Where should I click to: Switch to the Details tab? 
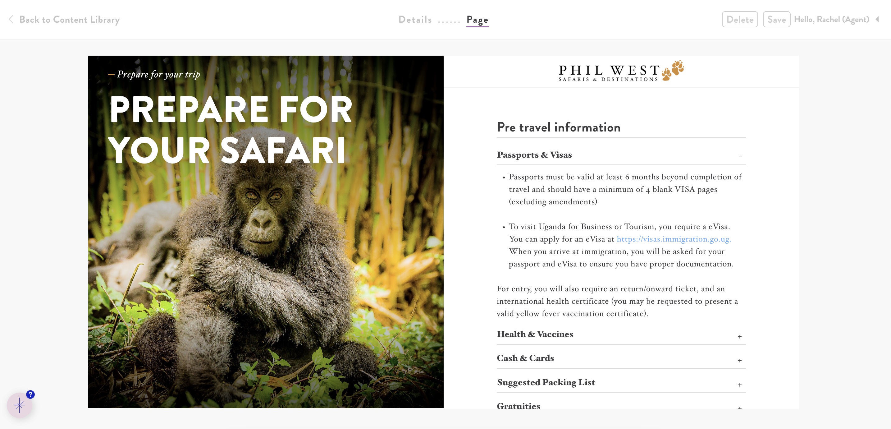click(415, 19)
